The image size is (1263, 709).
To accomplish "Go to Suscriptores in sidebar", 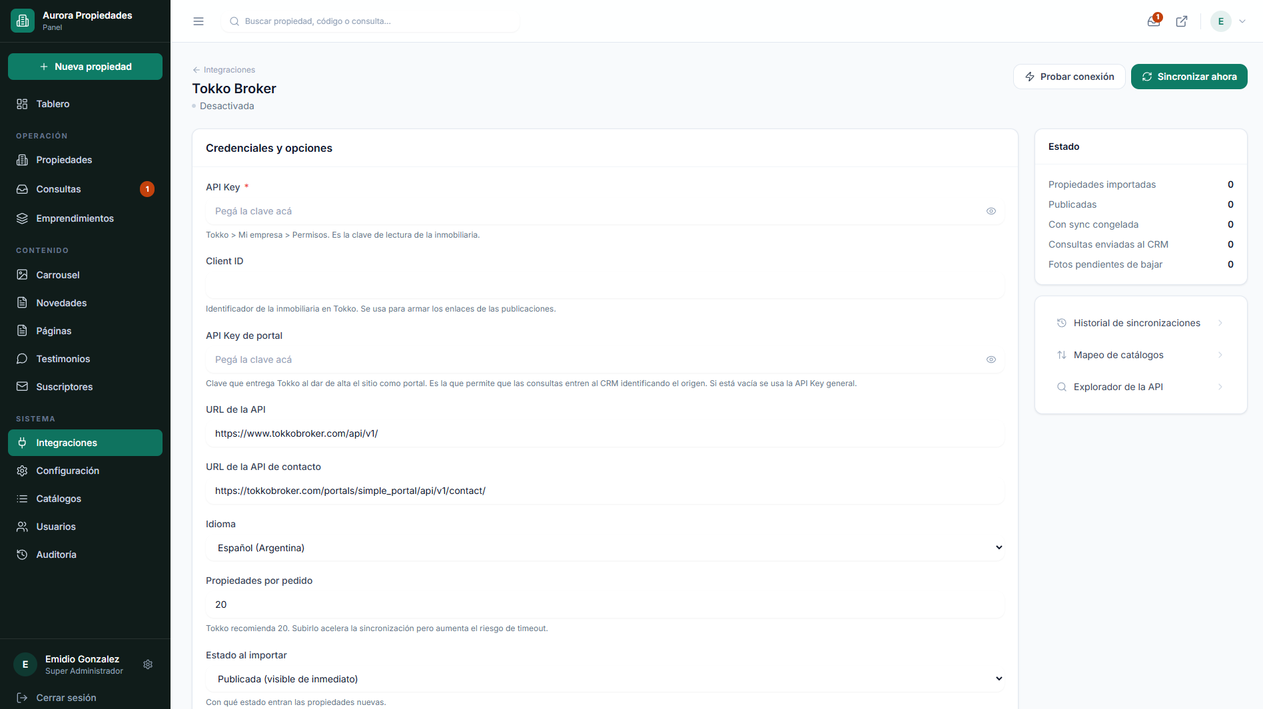I will [85, 387].
